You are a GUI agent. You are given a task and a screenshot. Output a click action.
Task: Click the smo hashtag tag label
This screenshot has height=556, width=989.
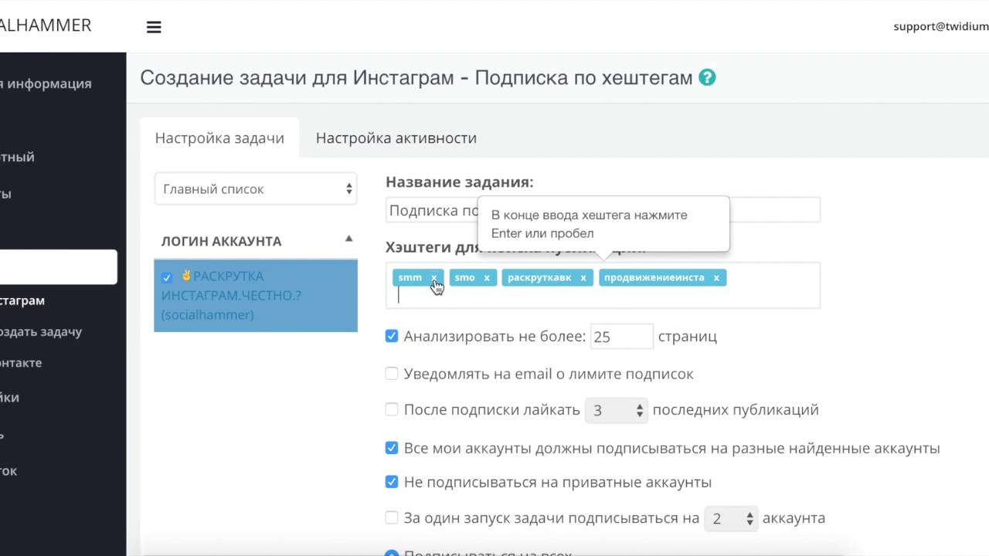pos(464,278)
